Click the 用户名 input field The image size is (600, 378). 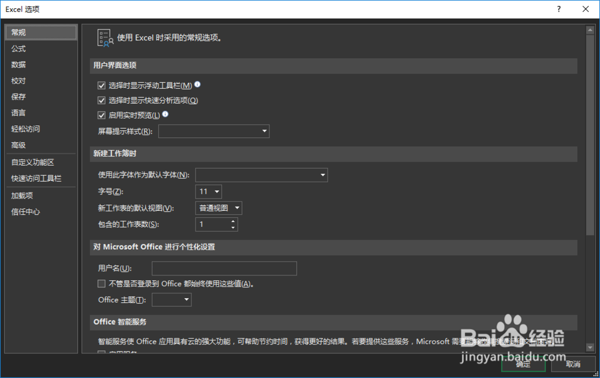[224, 268]
